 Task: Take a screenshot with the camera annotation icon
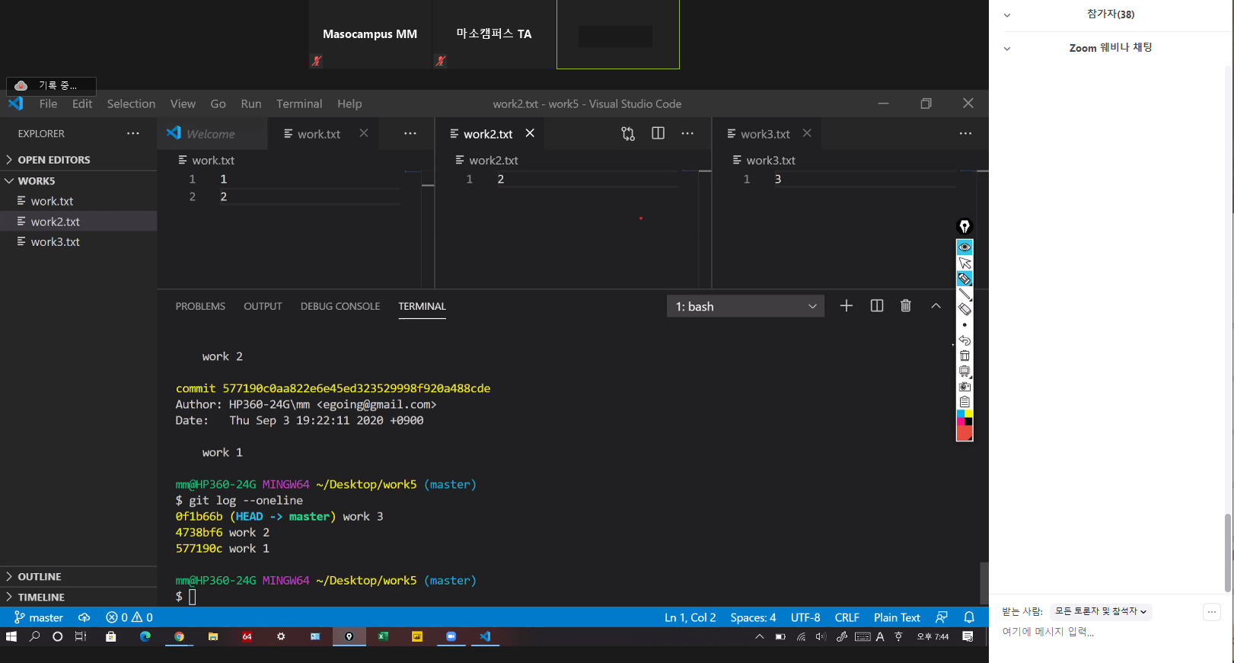coord(965,387)
